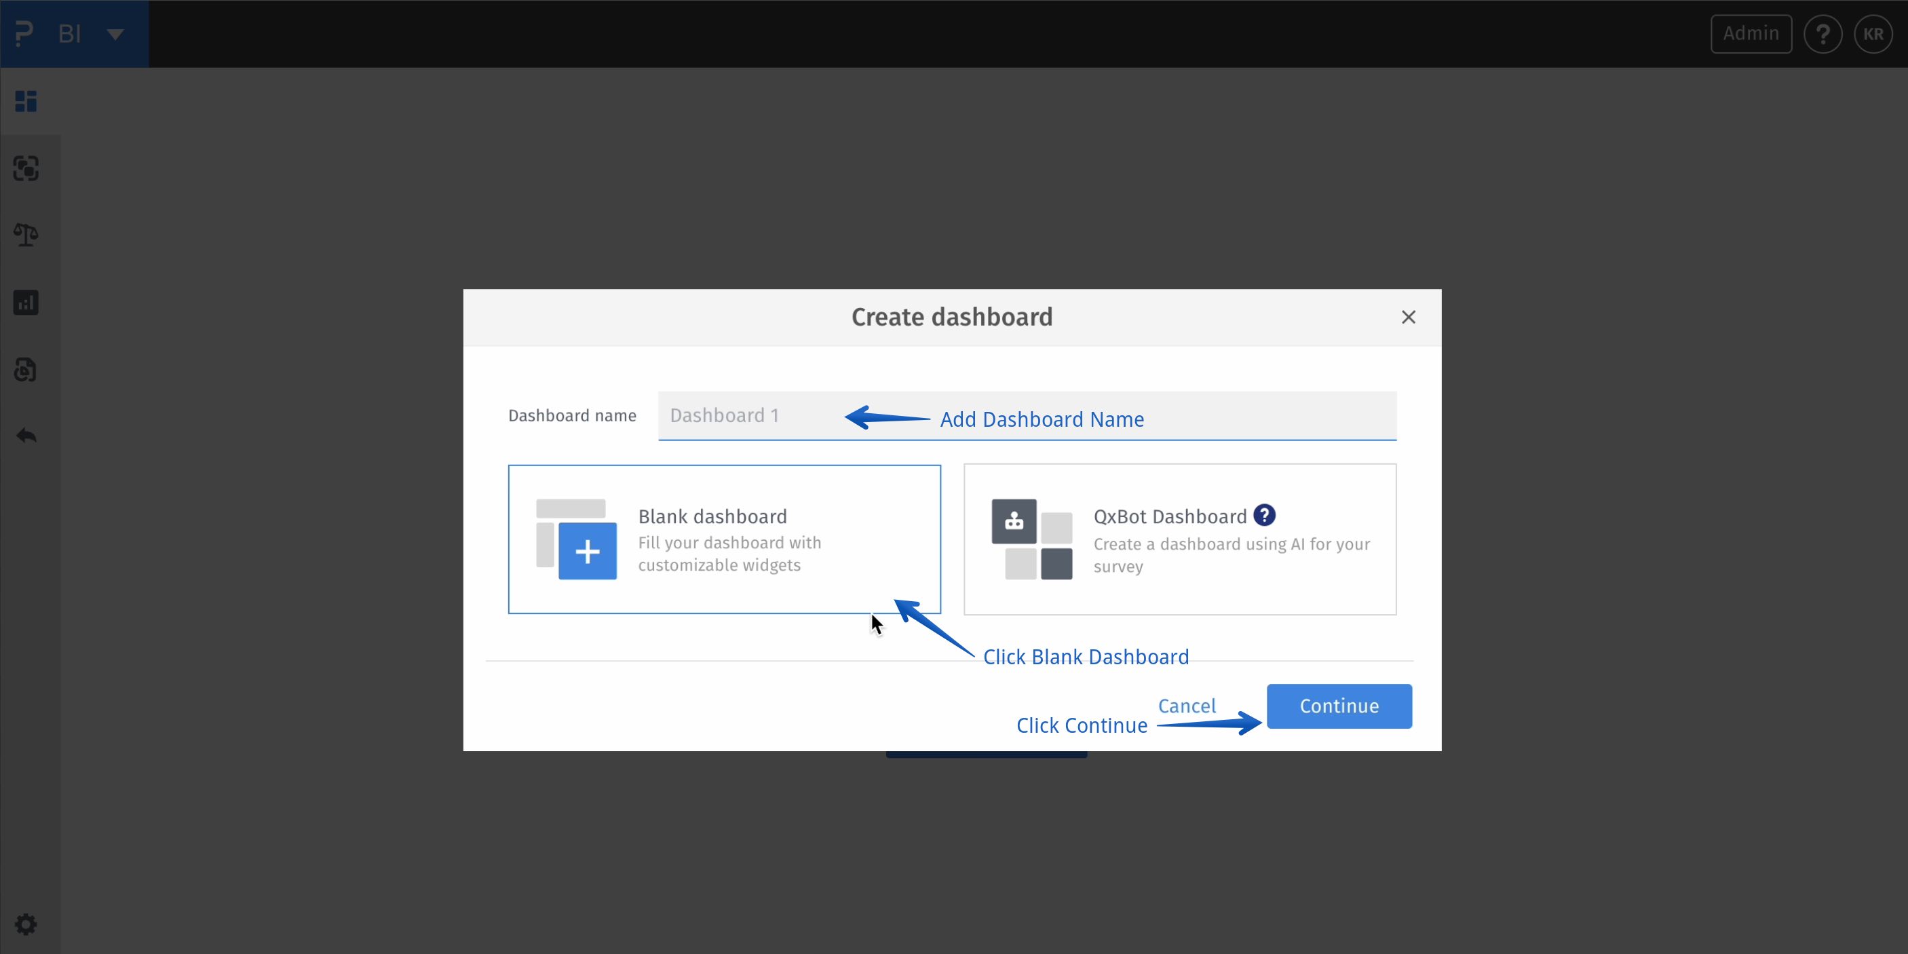
Task: Select the bar chart icon in sidebar
Action: coord(26,302)
